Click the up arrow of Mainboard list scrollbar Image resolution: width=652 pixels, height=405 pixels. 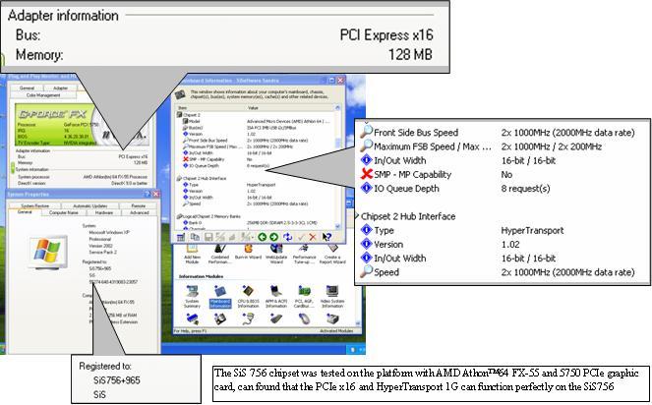point(337,108)
